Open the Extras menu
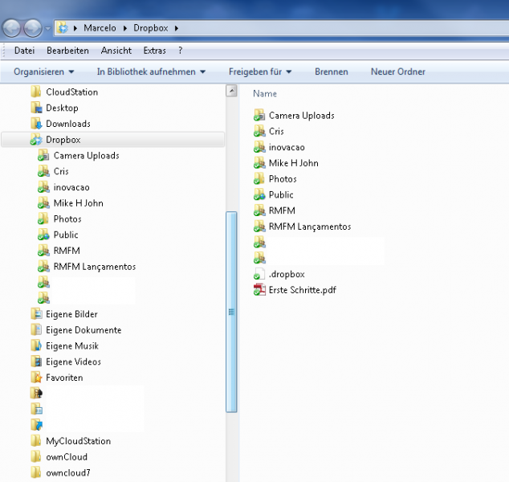 [154, 51]
